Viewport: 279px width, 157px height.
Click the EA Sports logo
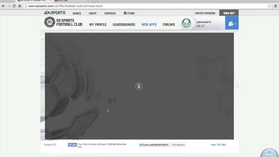[55, 13]
